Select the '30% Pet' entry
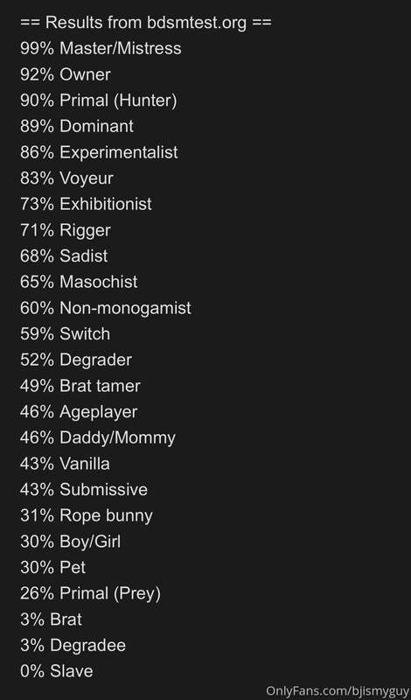Screen dimensions: 411x700 click(53, 568)
